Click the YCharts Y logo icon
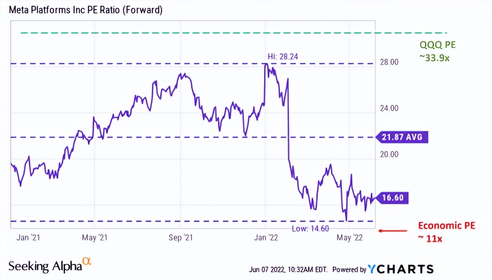The image size is (492, 280). pos(372,269)
